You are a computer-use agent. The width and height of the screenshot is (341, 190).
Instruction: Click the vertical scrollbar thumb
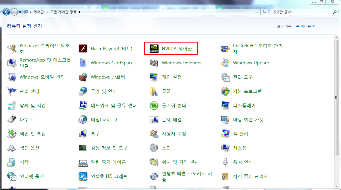pos(336,97)
